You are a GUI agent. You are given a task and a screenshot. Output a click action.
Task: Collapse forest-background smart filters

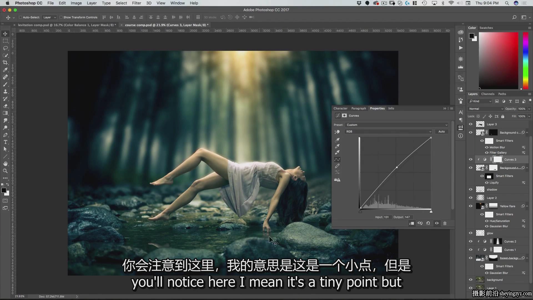[527, 258]
